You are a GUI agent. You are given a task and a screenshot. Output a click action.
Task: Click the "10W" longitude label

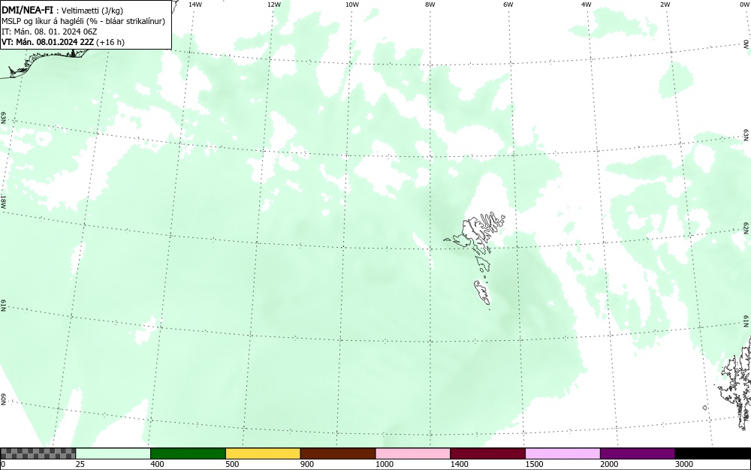point(352,5)
